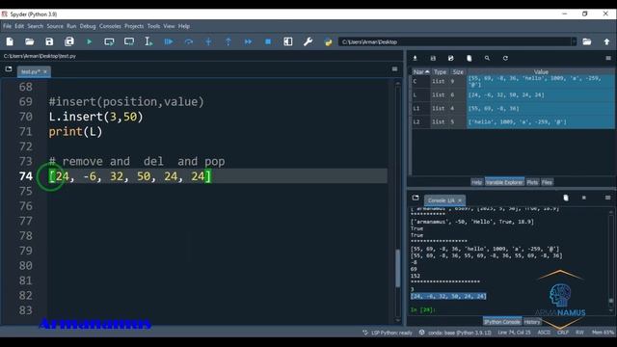The width and height of the screenshot is (617, 347).
Task: Maximize the current pane
Action: click(x=288, y=41)
